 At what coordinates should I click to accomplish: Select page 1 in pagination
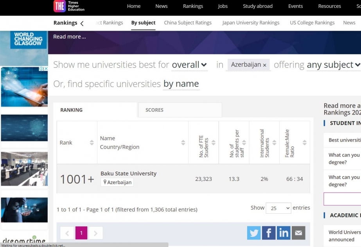click(81, 233)
